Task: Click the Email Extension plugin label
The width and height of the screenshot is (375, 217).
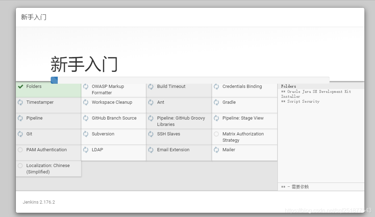Action: (173, 149)
